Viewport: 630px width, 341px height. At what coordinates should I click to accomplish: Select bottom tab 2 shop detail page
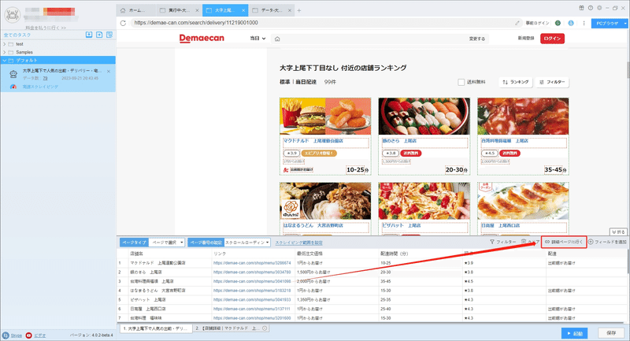pos(231,328)
